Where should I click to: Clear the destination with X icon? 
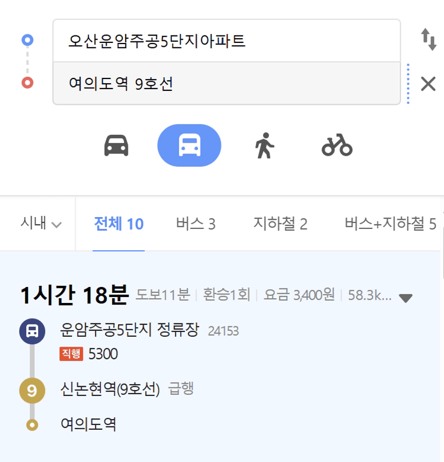428,84
